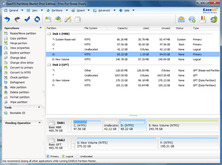222x165 pixels.
Task: Open the Partitions menu
Action: 57,11
